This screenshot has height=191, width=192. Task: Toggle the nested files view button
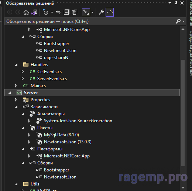point(86,12)
